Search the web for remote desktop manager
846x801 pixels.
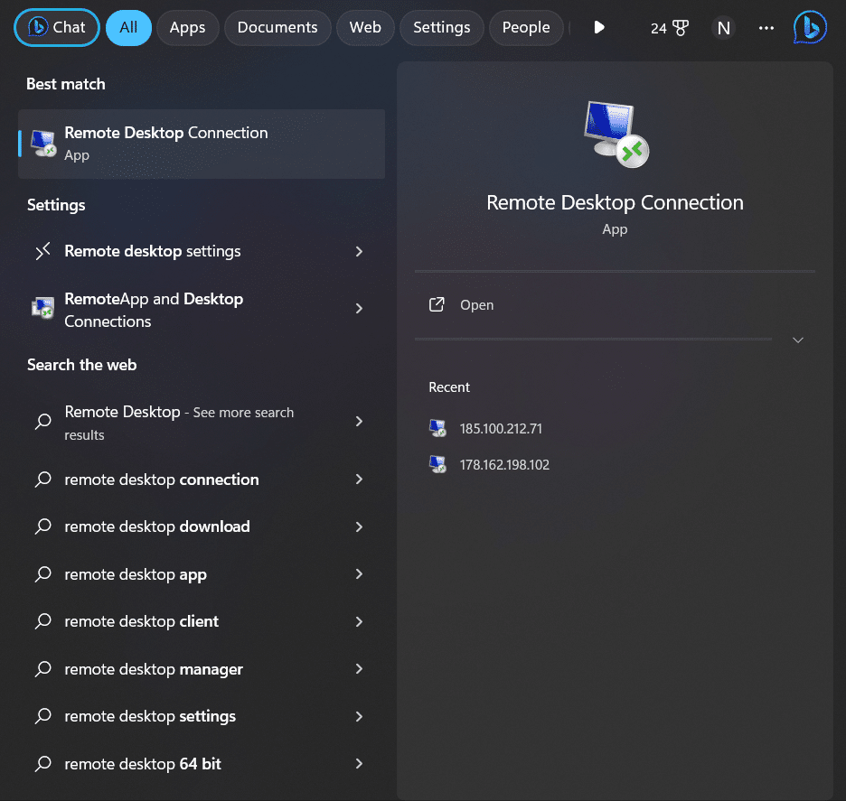[x=202, y=669]
